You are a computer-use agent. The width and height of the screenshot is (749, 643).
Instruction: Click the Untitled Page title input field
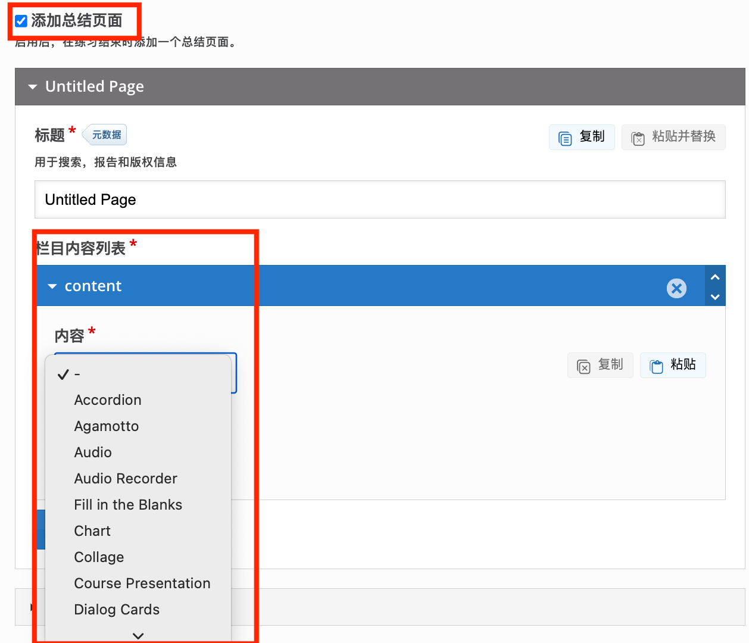(379, 199)
